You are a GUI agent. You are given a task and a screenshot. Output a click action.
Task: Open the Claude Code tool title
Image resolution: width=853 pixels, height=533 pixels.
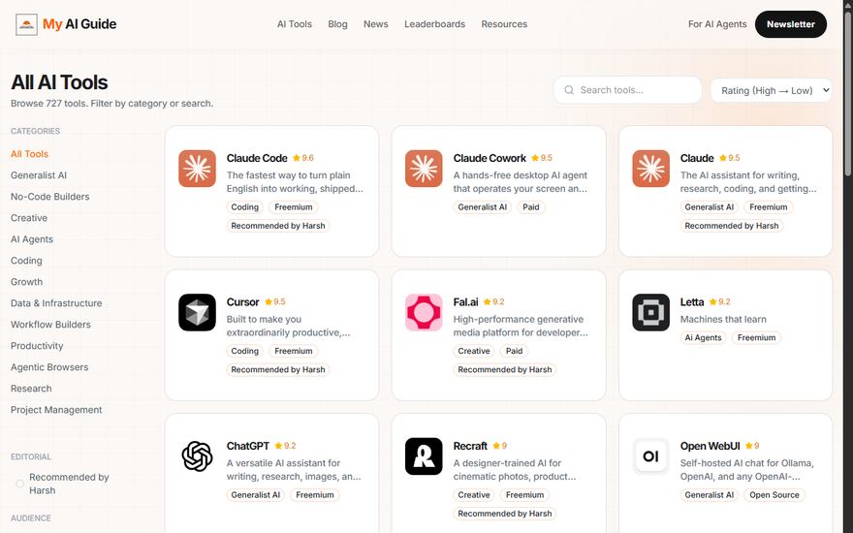[257, 158]
